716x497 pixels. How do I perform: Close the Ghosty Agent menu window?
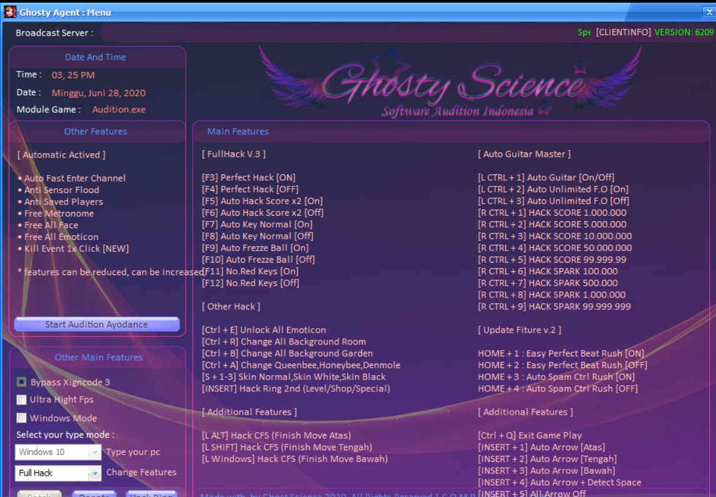click(708, 13)
